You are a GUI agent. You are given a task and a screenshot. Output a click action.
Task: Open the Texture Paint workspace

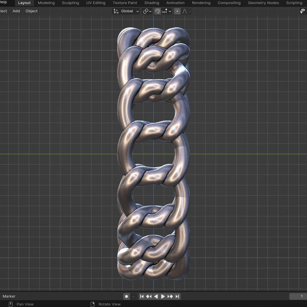coord(125,3)
